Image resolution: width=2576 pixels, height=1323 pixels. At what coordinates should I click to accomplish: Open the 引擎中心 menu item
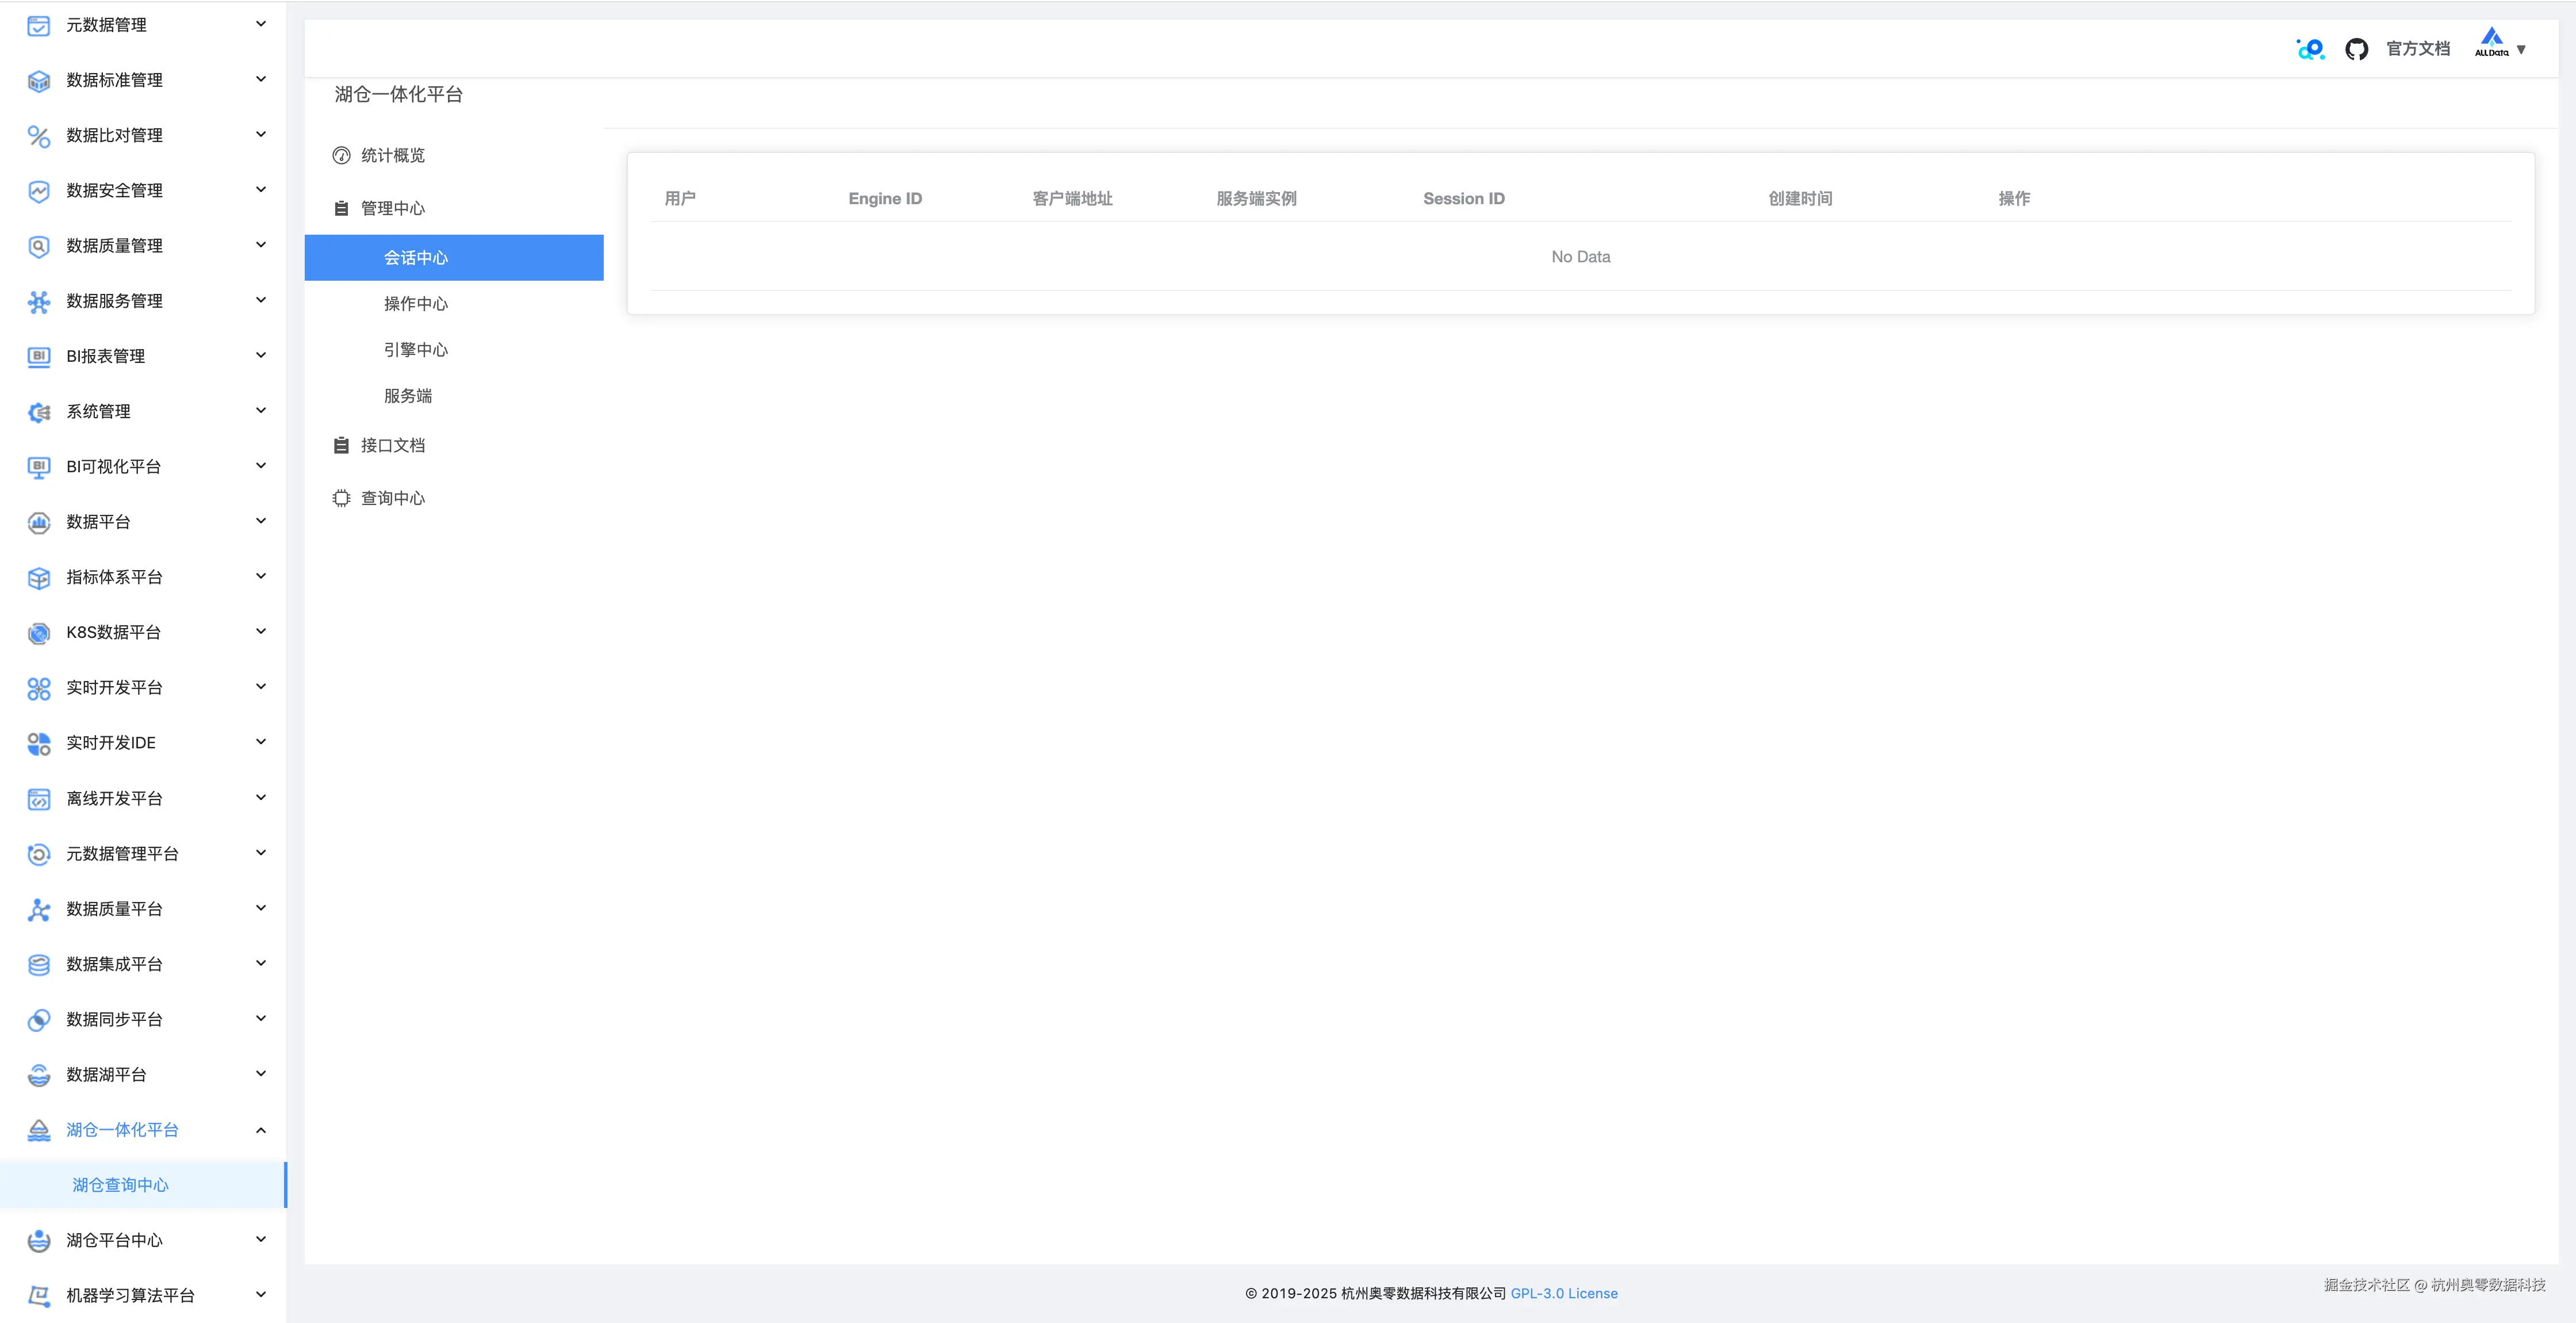point(416,350)
